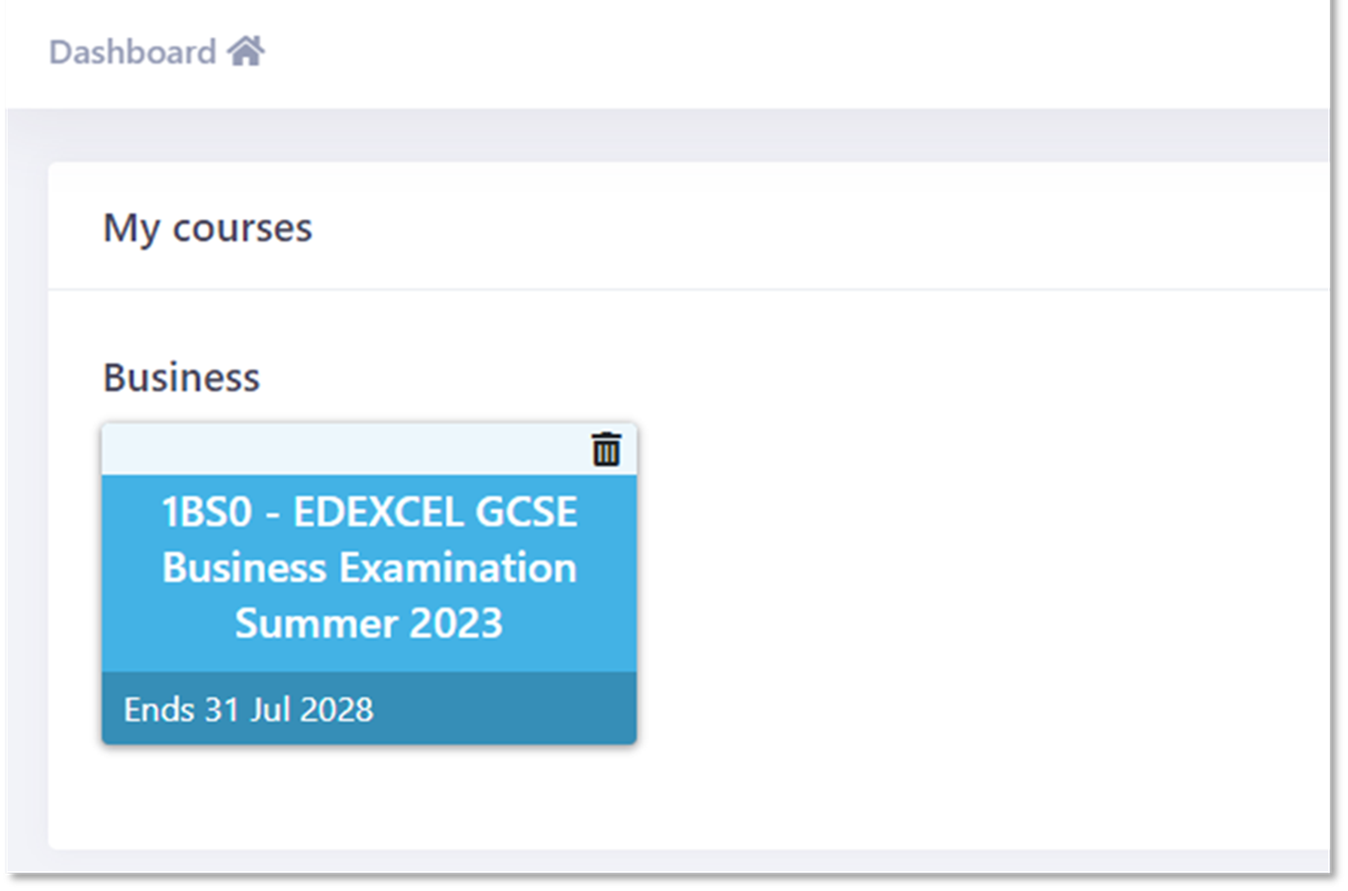Go home via the house icon
This screenshot has width=1348, height=891.
(x=246, y=51)
